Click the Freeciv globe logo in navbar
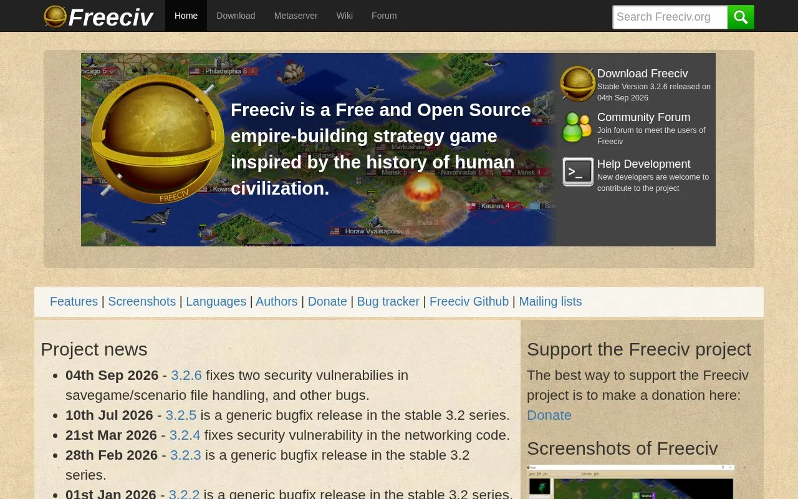Screen dimensions: 798x499 pos(55,17)
